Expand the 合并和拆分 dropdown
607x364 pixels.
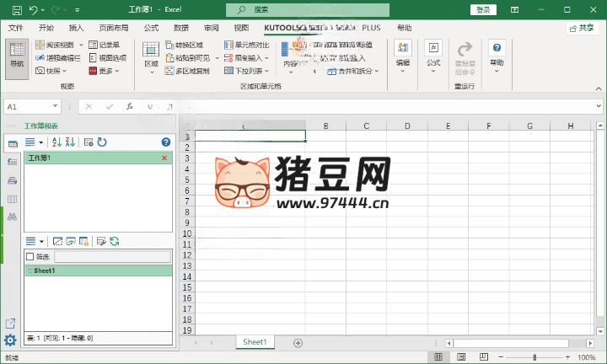[377, 71]
